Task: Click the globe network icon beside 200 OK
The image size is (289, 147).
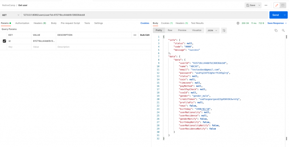Action: [x=238, y=23]
